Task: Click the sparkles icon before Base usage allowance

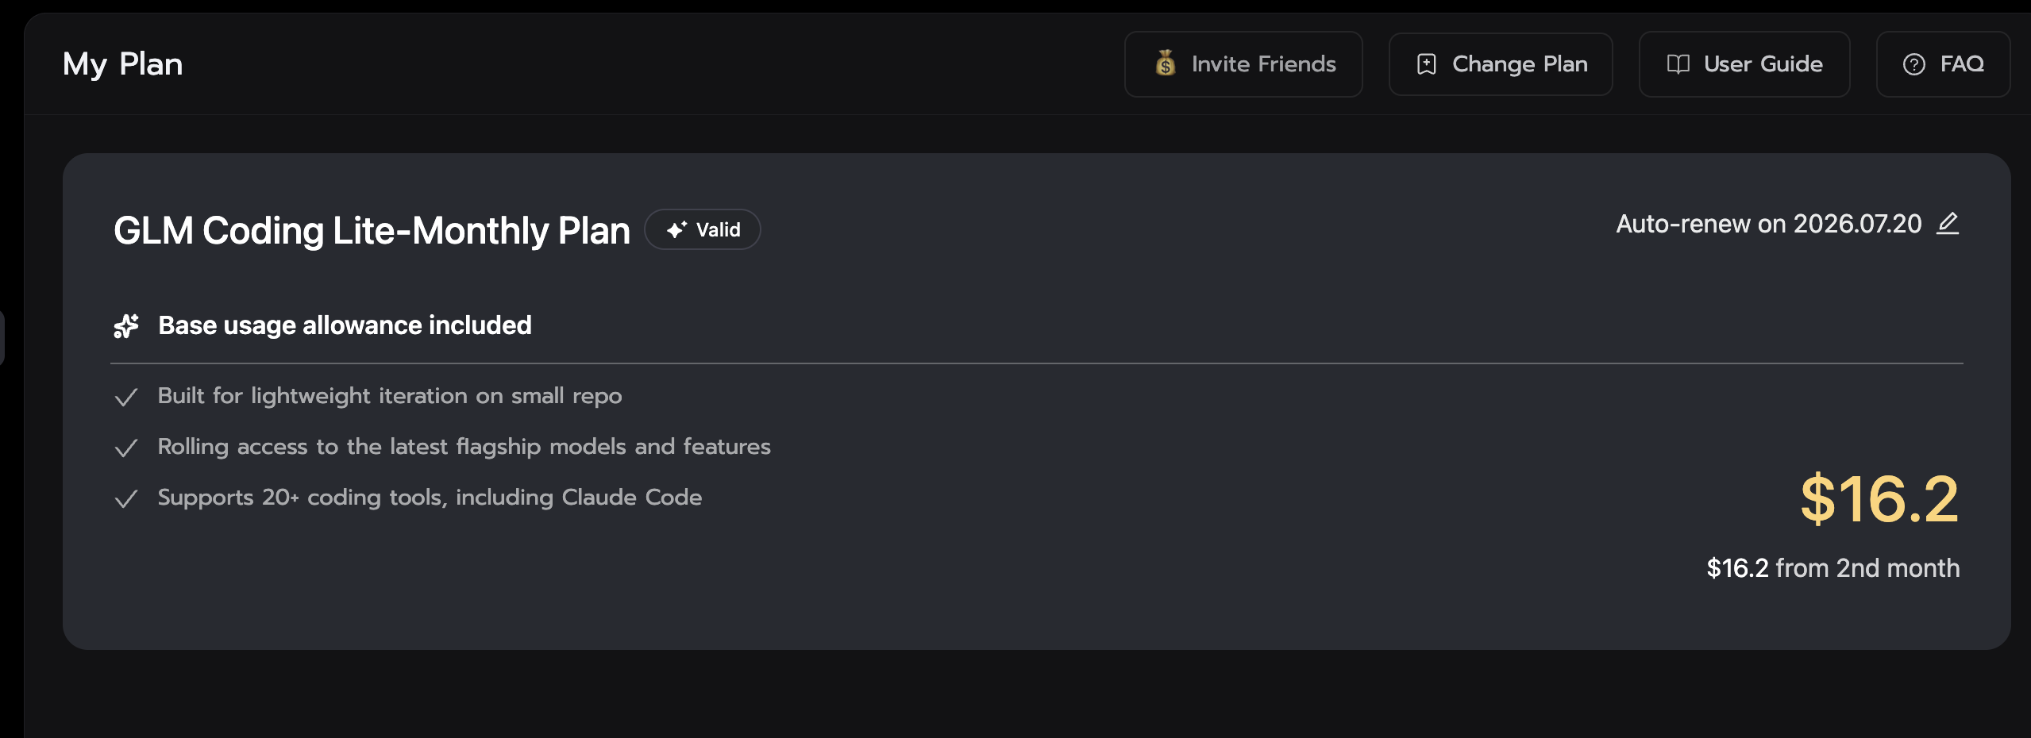Action: pyautogui.click(x=126, y=325)
